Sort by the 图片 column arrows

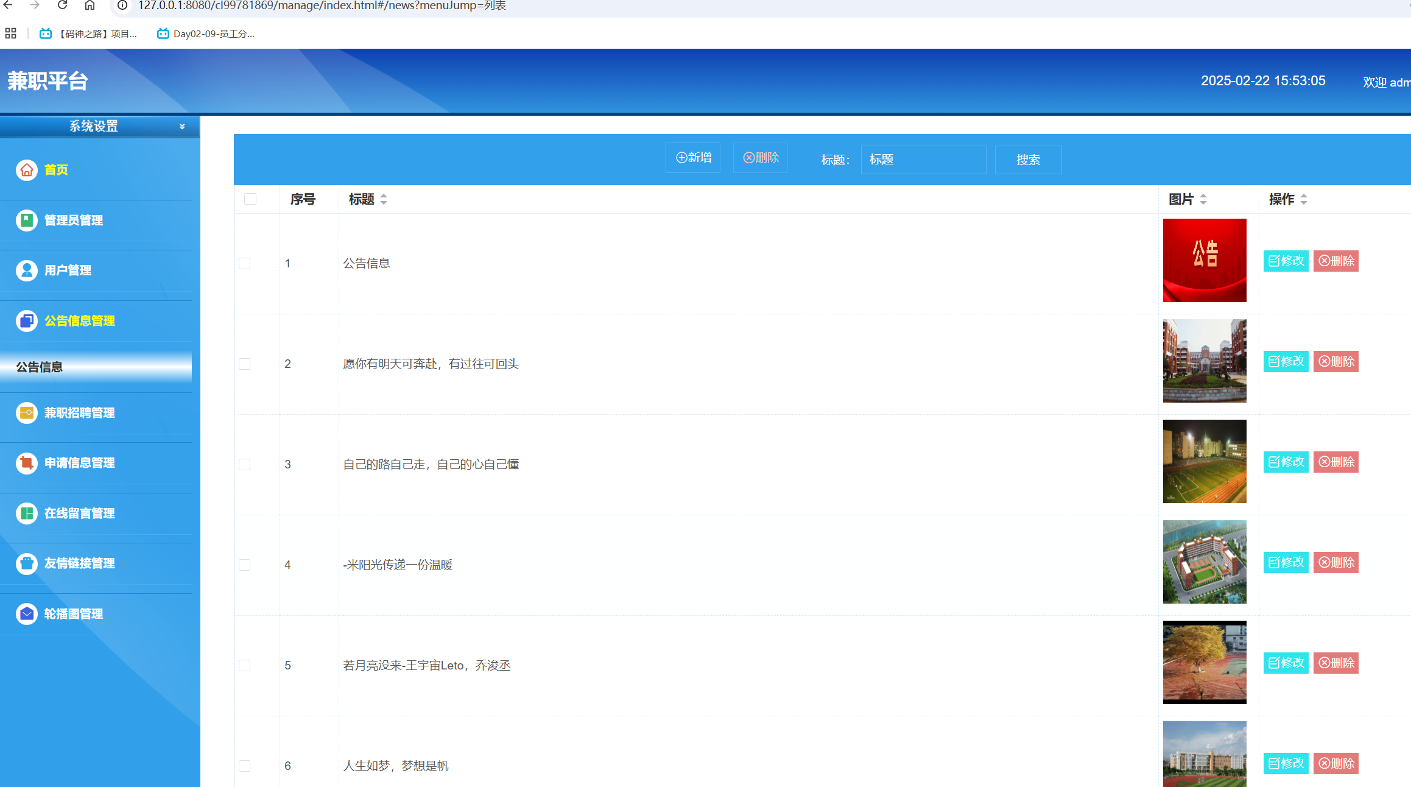pos(1203,199)
